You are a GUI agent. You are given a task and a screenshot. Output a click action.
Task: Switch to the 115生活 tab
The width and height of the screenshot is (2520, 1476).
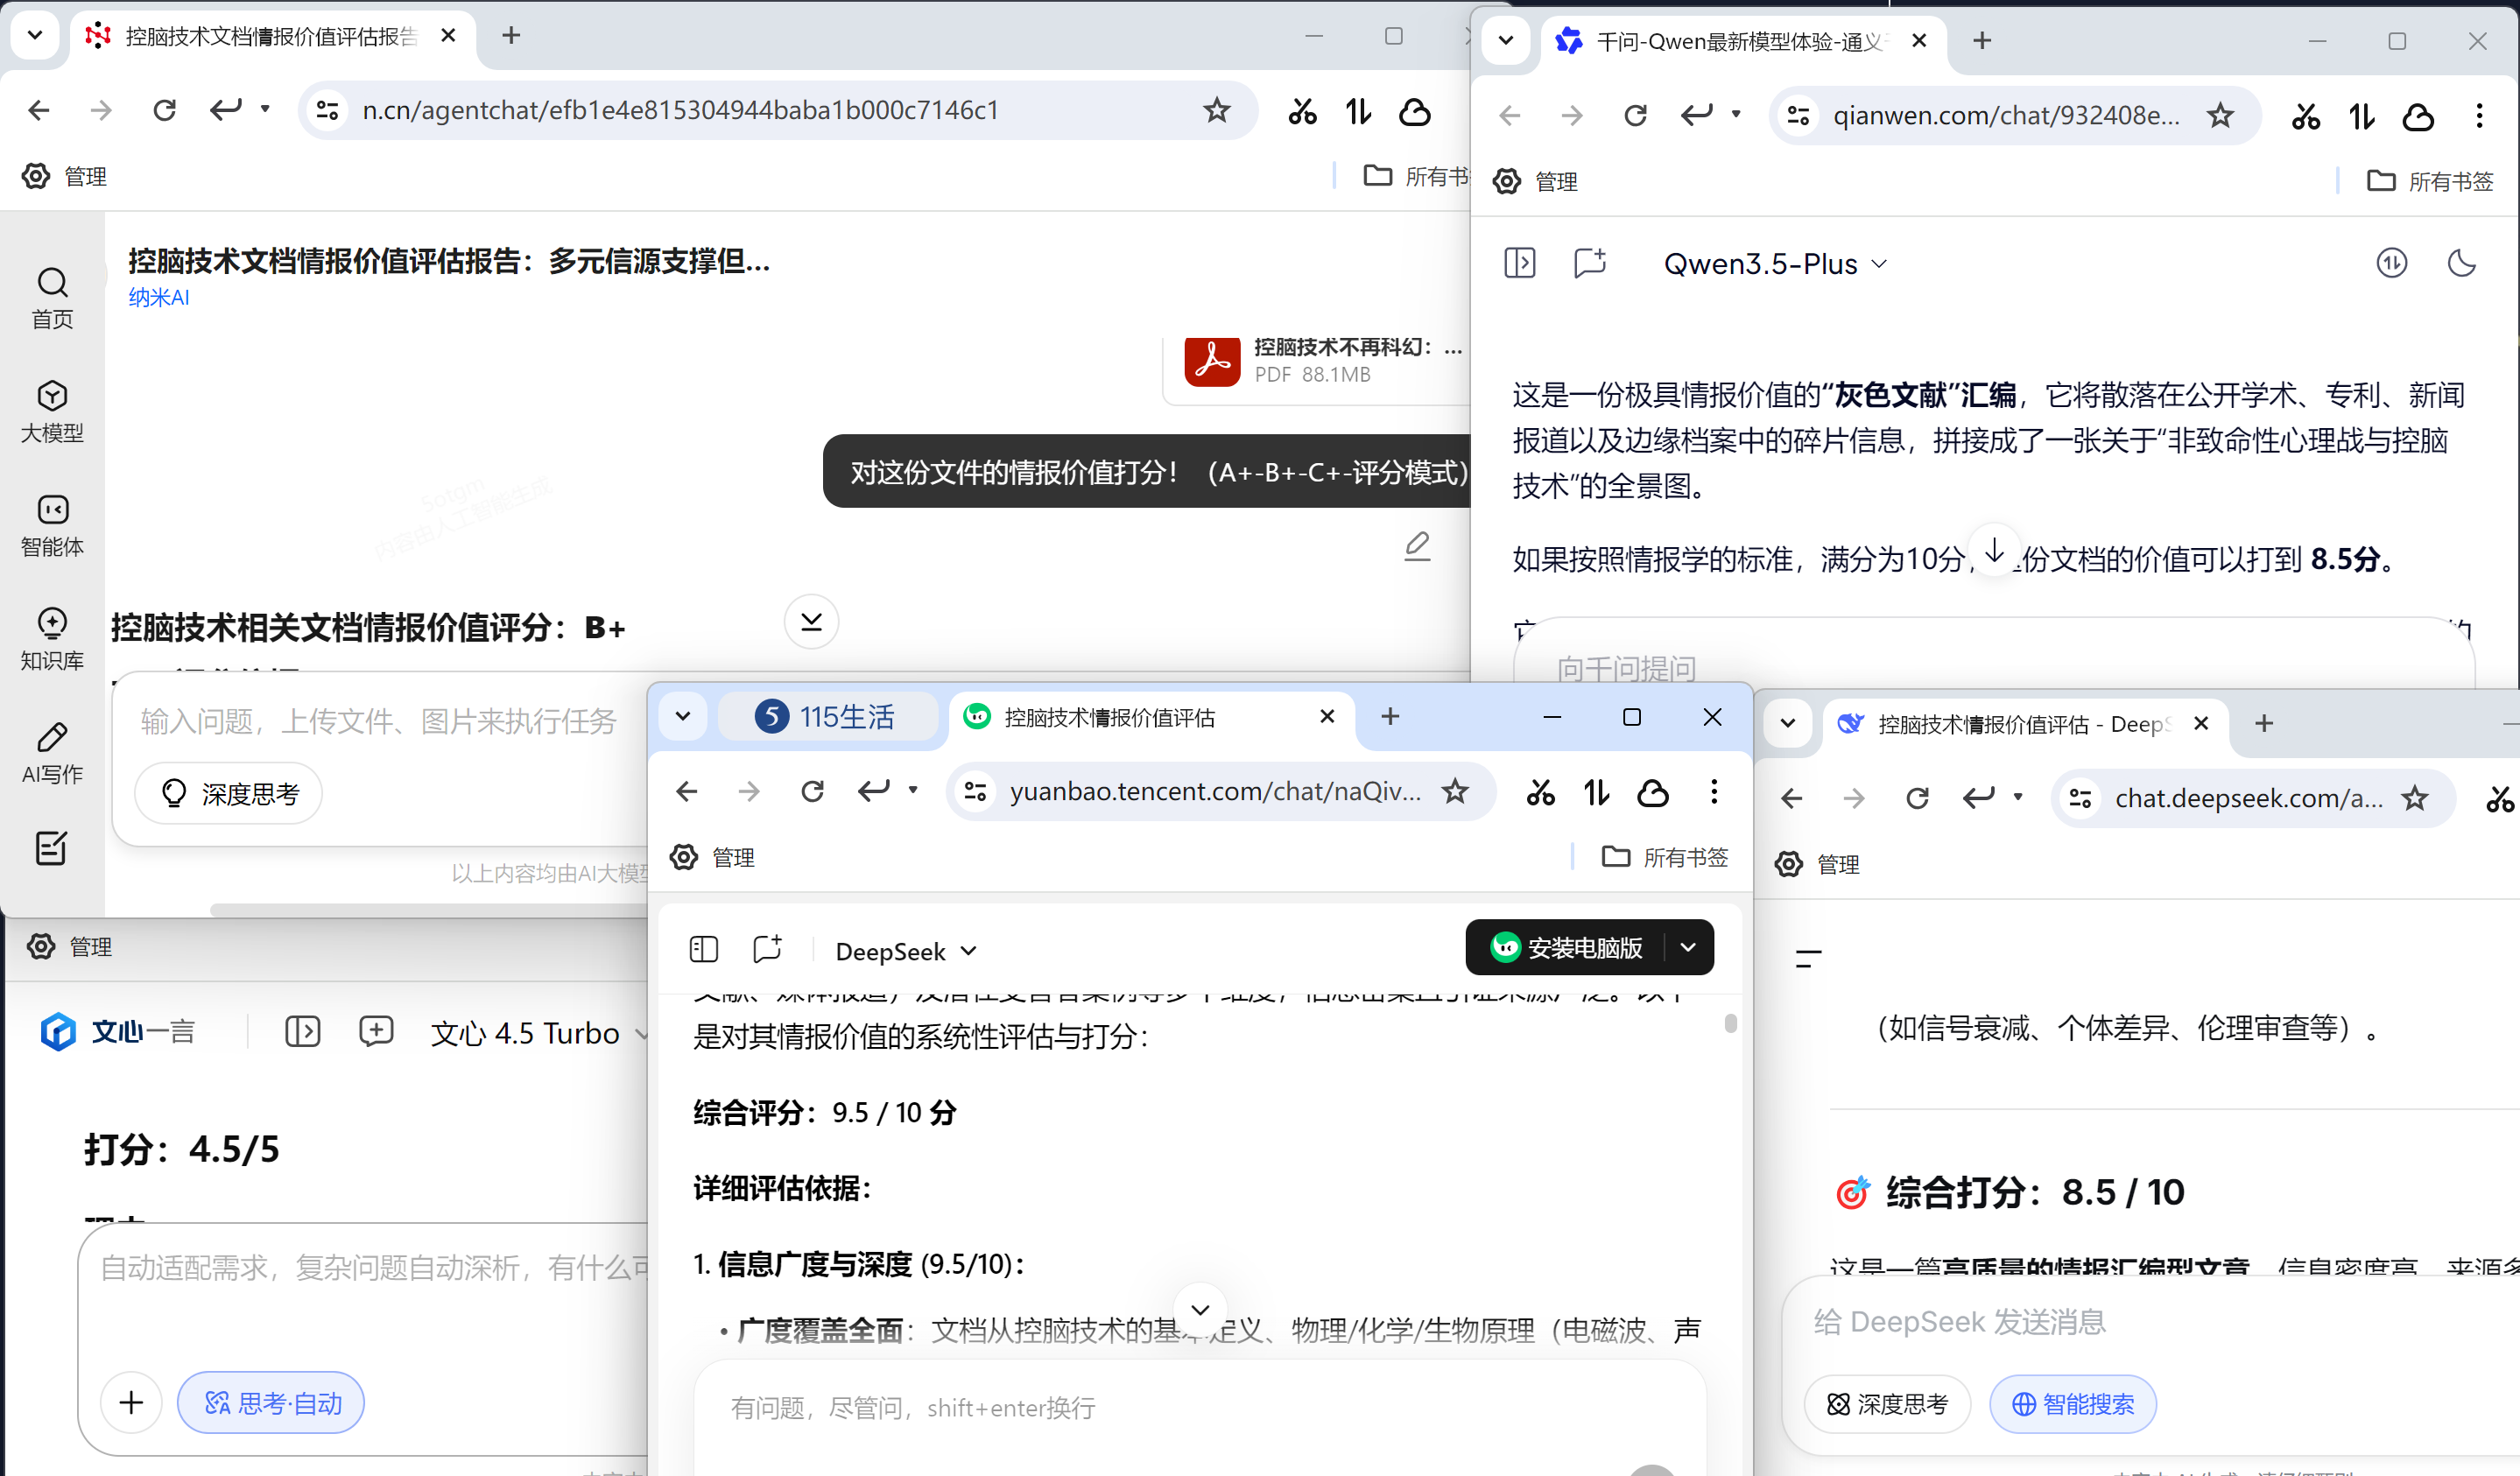point(830,716)
